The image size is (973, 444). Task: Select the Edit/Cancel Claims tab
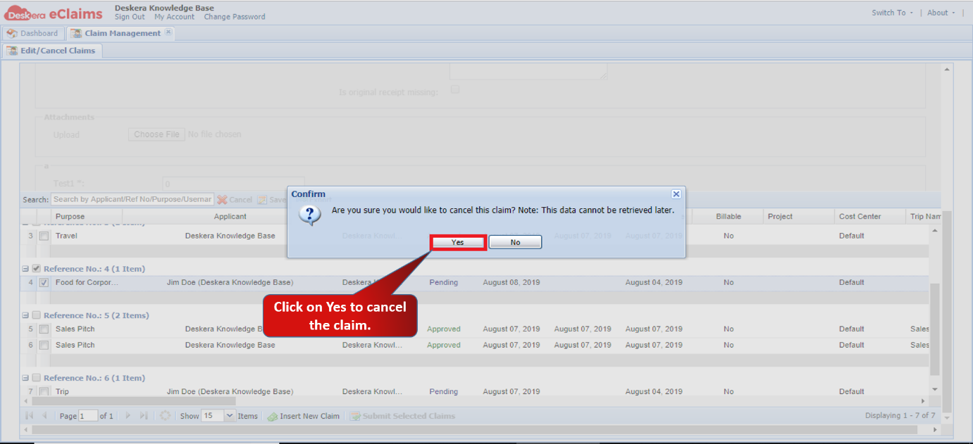coord(52,51)
